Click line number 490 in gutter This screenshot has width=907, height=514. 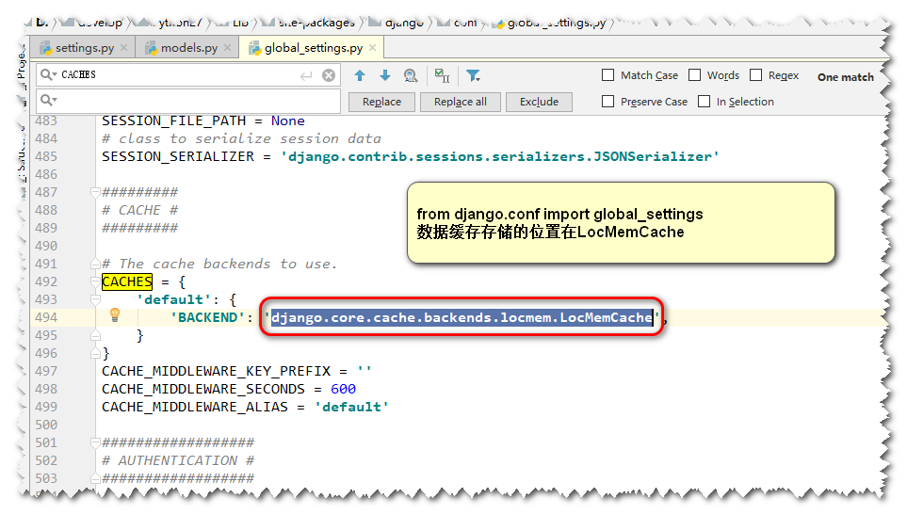[46, 247]
